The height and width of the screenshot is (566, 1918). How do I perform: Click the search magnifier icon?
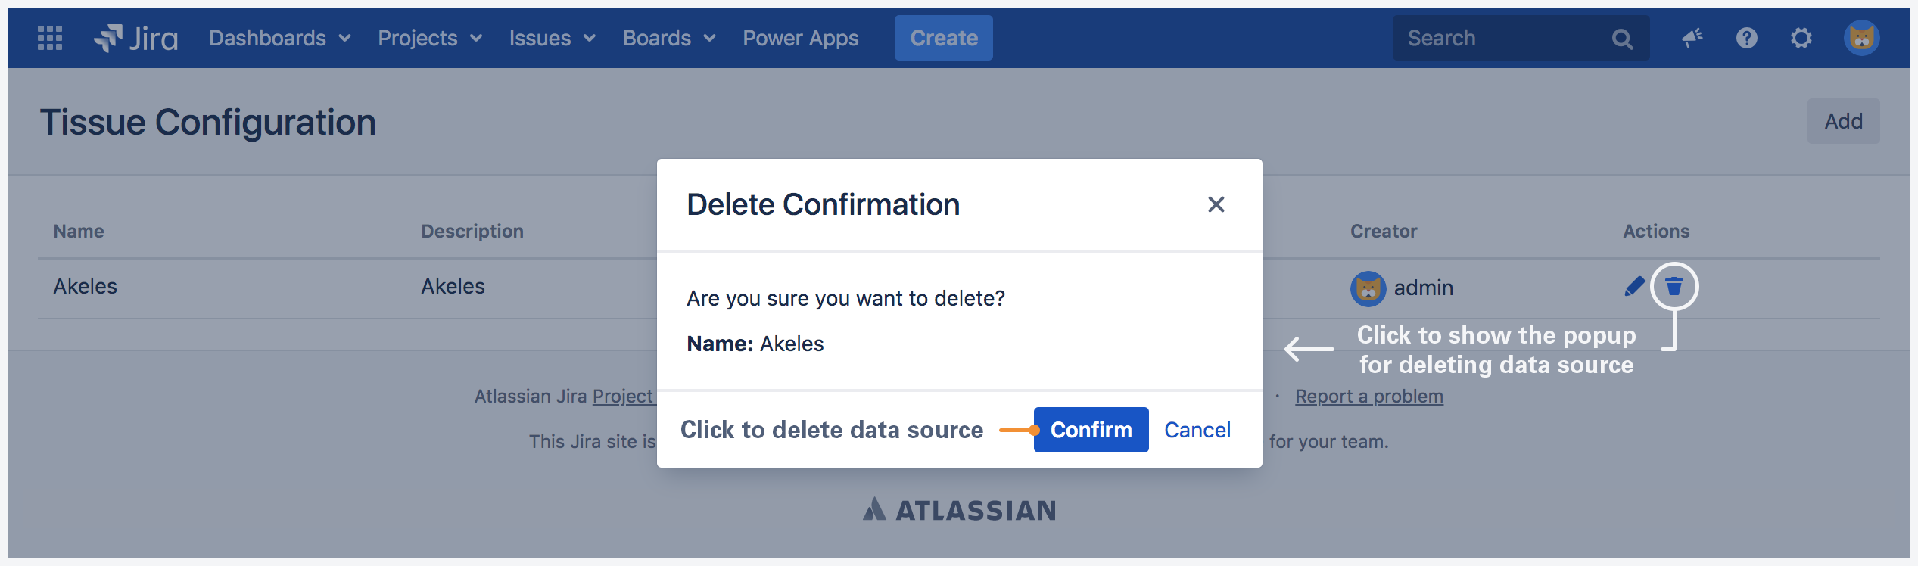[x=1622, y=39]
